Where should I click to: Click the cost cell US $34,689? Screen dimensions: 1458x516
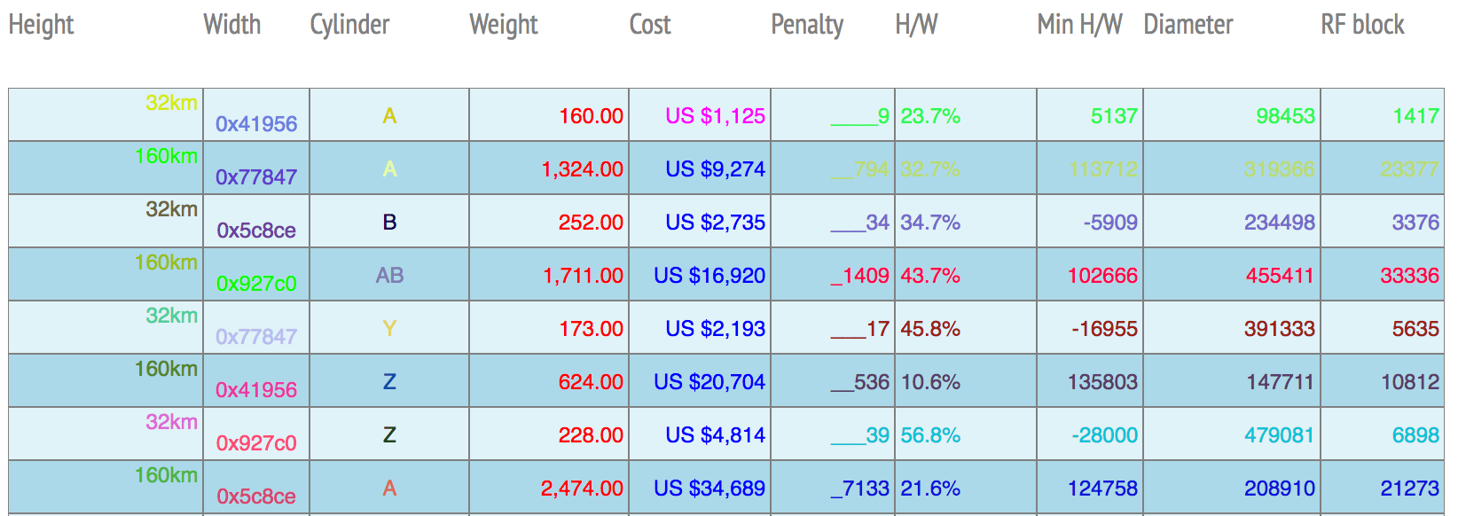pyautogui.click(x=709, y=489)
